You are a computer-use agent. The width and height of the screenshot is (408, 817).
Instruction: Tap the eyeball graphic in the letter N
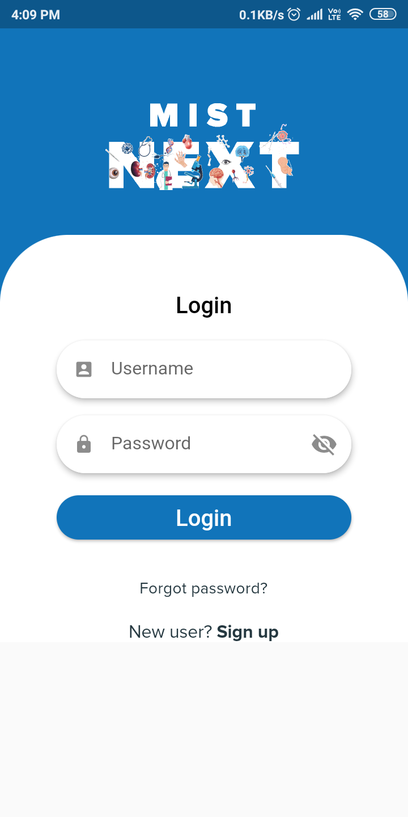[114, 172]
